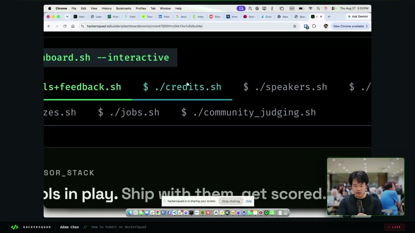View site information icon in address bar
This screenshot has width=415, height=233.
(x=82, y=26)
